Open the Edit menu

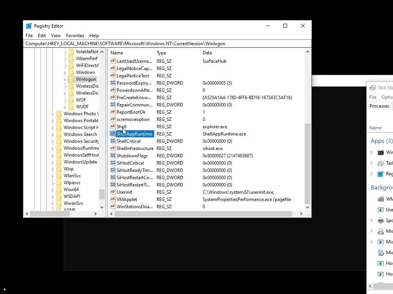[41, 36]
